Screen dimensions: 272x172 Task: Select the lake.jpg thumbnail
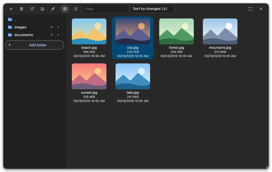[x=133, y=76]
